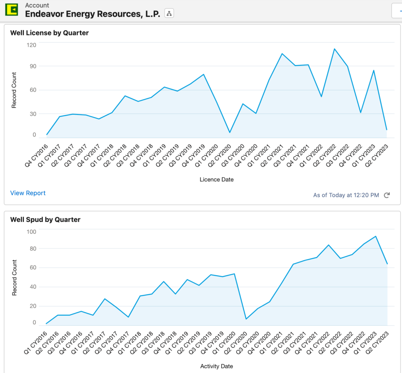The image size is (402, 373).
Task: Click the green and yellow account logo icon
Action: [11, 10]
